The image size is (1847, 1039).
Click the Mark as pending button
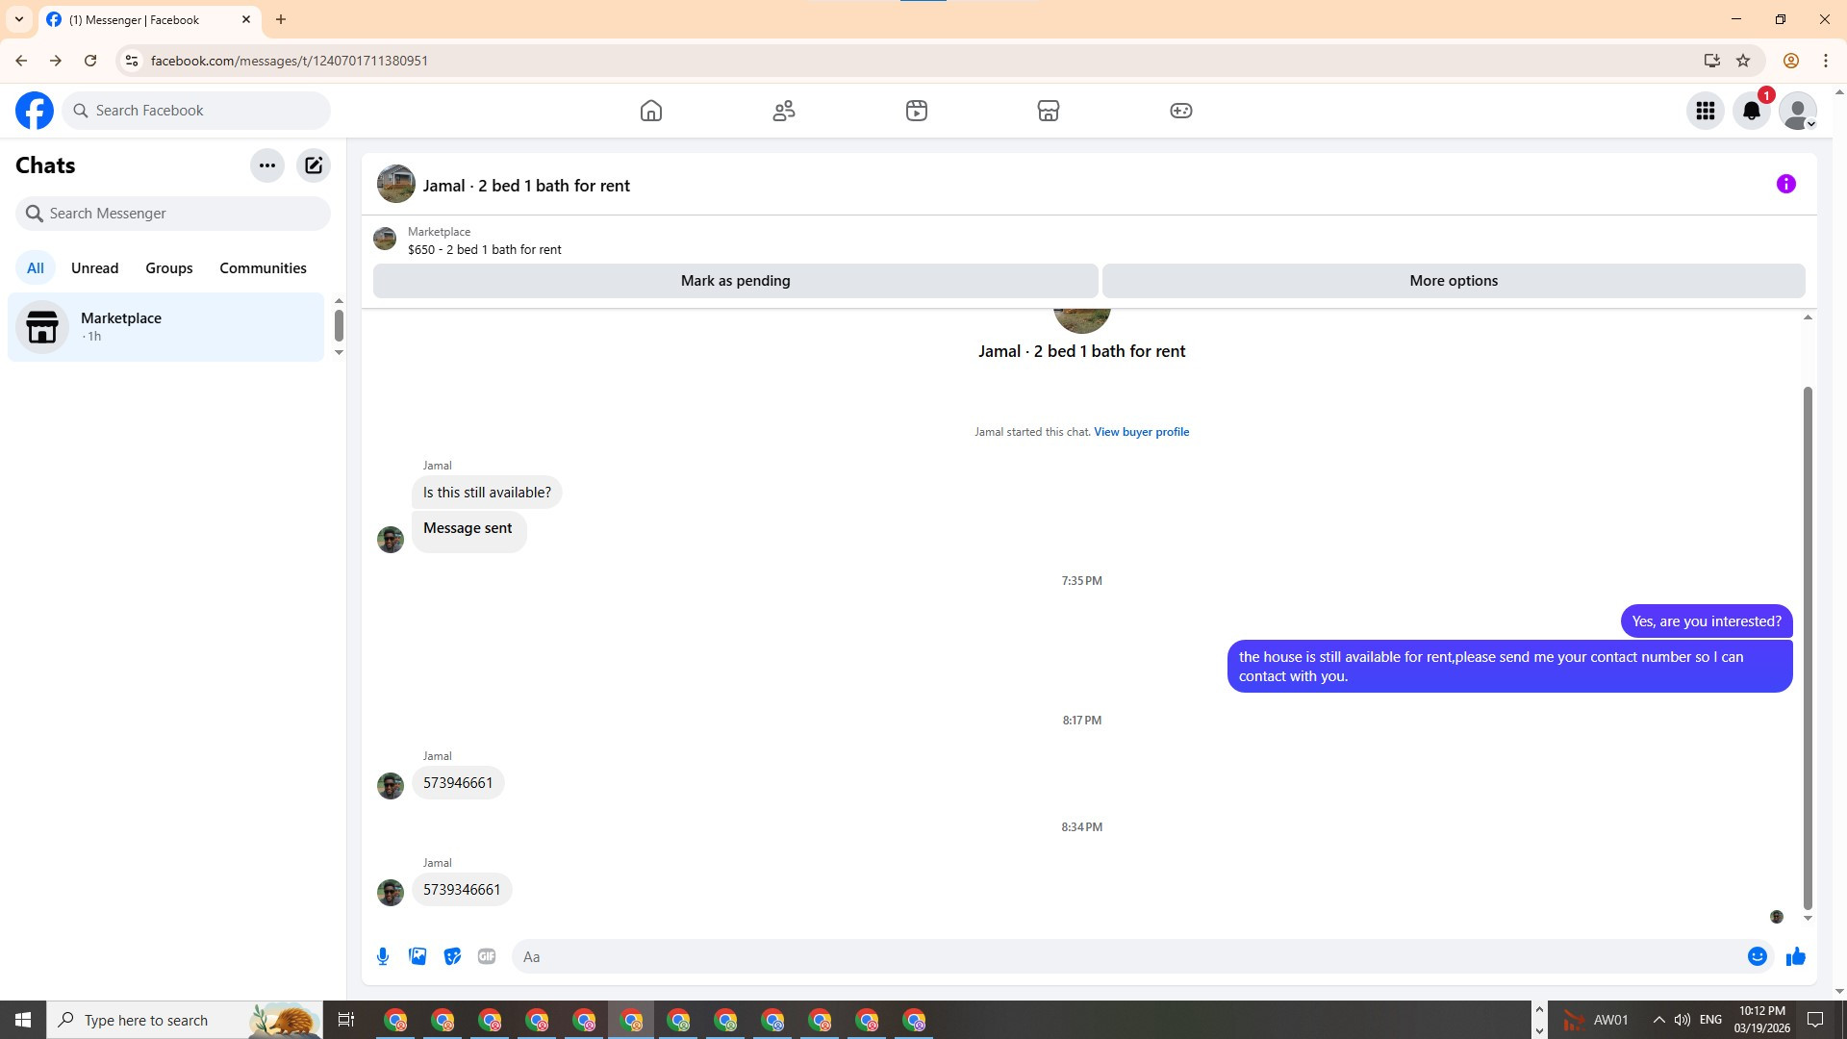pyautogui.click(x=735, y=281)
